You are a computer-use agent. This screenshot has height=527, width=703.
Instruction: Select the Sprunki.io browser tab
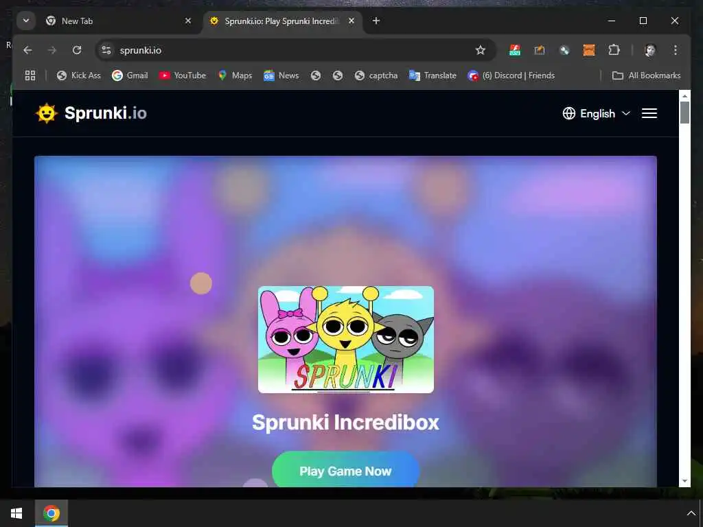[x=282, y=21]
